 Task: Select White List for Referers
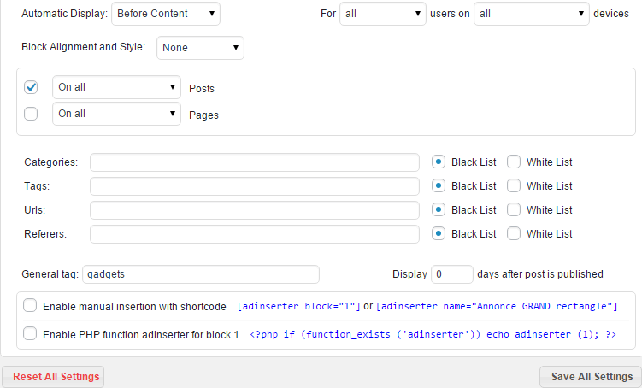click(x=514, y=233)
